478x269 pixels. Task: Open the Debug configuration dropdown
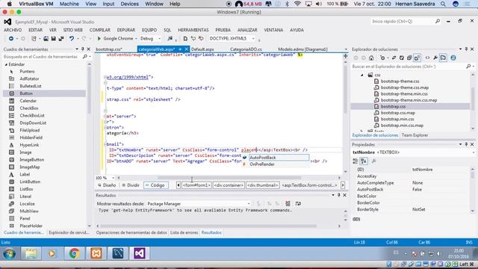pos(159,39)
